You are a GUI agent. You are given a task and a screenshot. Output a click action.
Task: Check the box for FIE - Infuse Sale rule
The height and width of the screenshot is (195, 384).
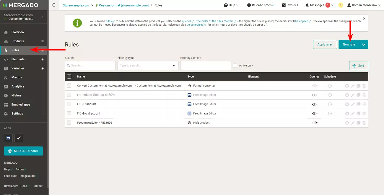pos(69,95)
